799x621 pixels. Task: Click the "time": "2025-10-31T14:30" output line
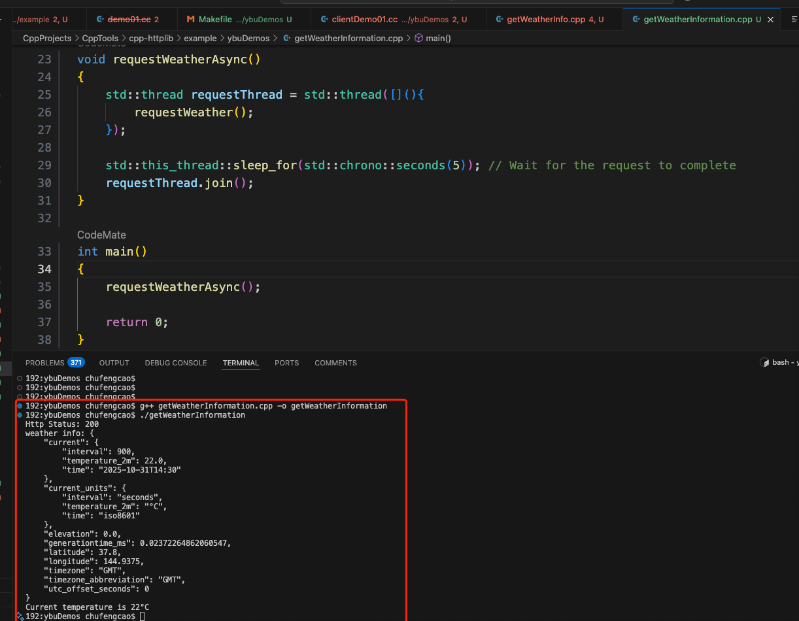click(122, 470)
